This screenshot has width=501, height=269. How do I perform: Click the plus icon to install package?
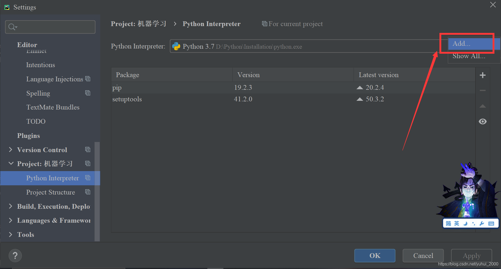tap(483, 75)
